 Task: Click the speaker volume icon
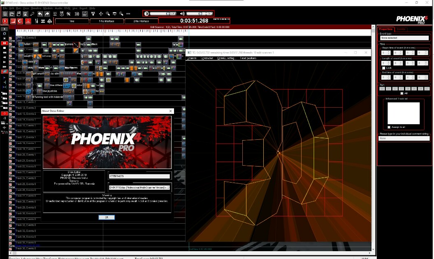point(182,14)
